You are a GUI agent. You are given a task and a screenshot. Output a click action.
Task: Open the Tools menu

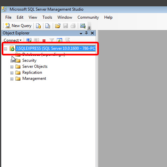click(x=47, y=17)
